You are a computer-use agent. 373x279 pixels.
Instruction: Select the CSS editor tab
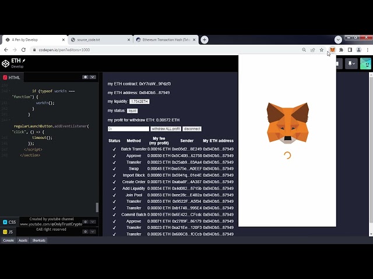click(9, 222)
